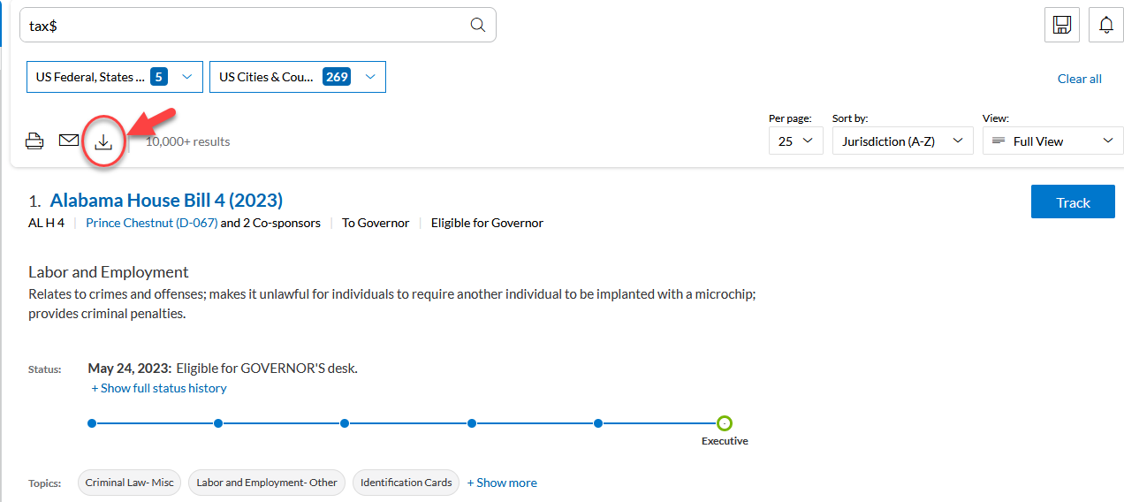Change the Full View display dropdown
Screen dimensions: 1124x502
tap(1052, 141)
